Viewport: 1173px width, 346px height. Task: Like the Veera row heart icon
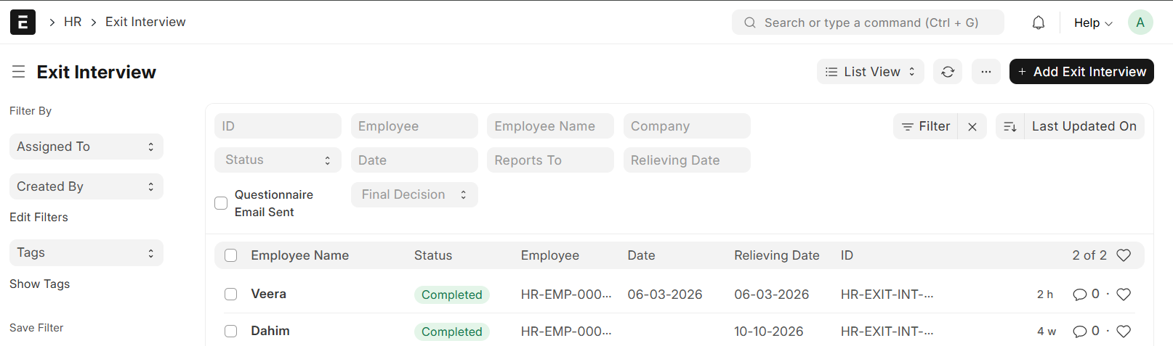[x=1124, y=294]
